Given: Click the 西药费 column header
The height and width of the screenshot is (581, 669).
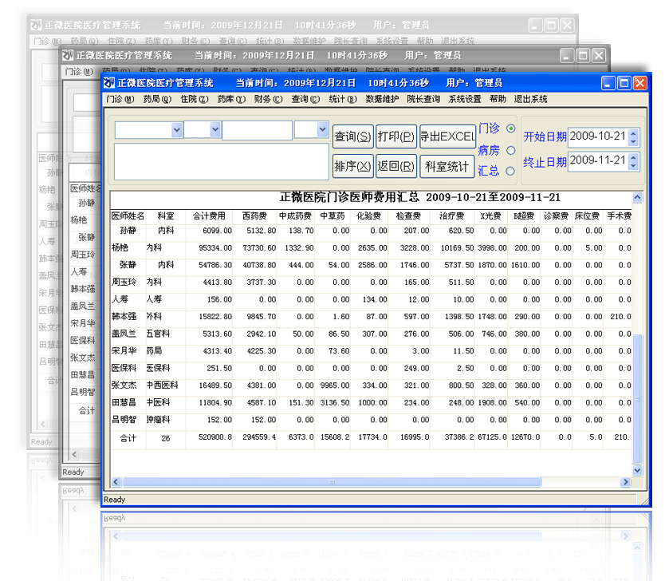Looking at the screenshot, I should [x=254, y=216].
